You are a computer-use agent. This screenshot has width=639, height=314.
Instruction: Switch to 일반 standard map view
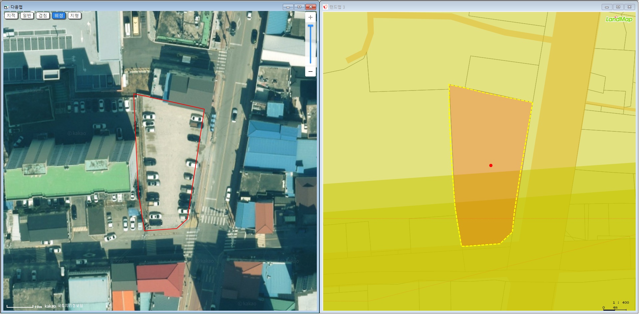(x=27, y=16)
